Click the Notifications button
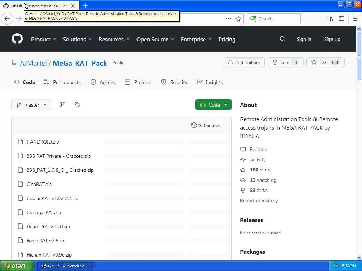 (244, 62)
